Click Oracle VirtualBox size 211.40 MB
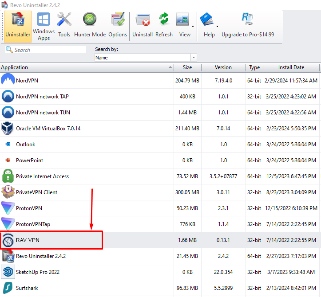This screenshot has height=297, width=321. tap(187, 129)
